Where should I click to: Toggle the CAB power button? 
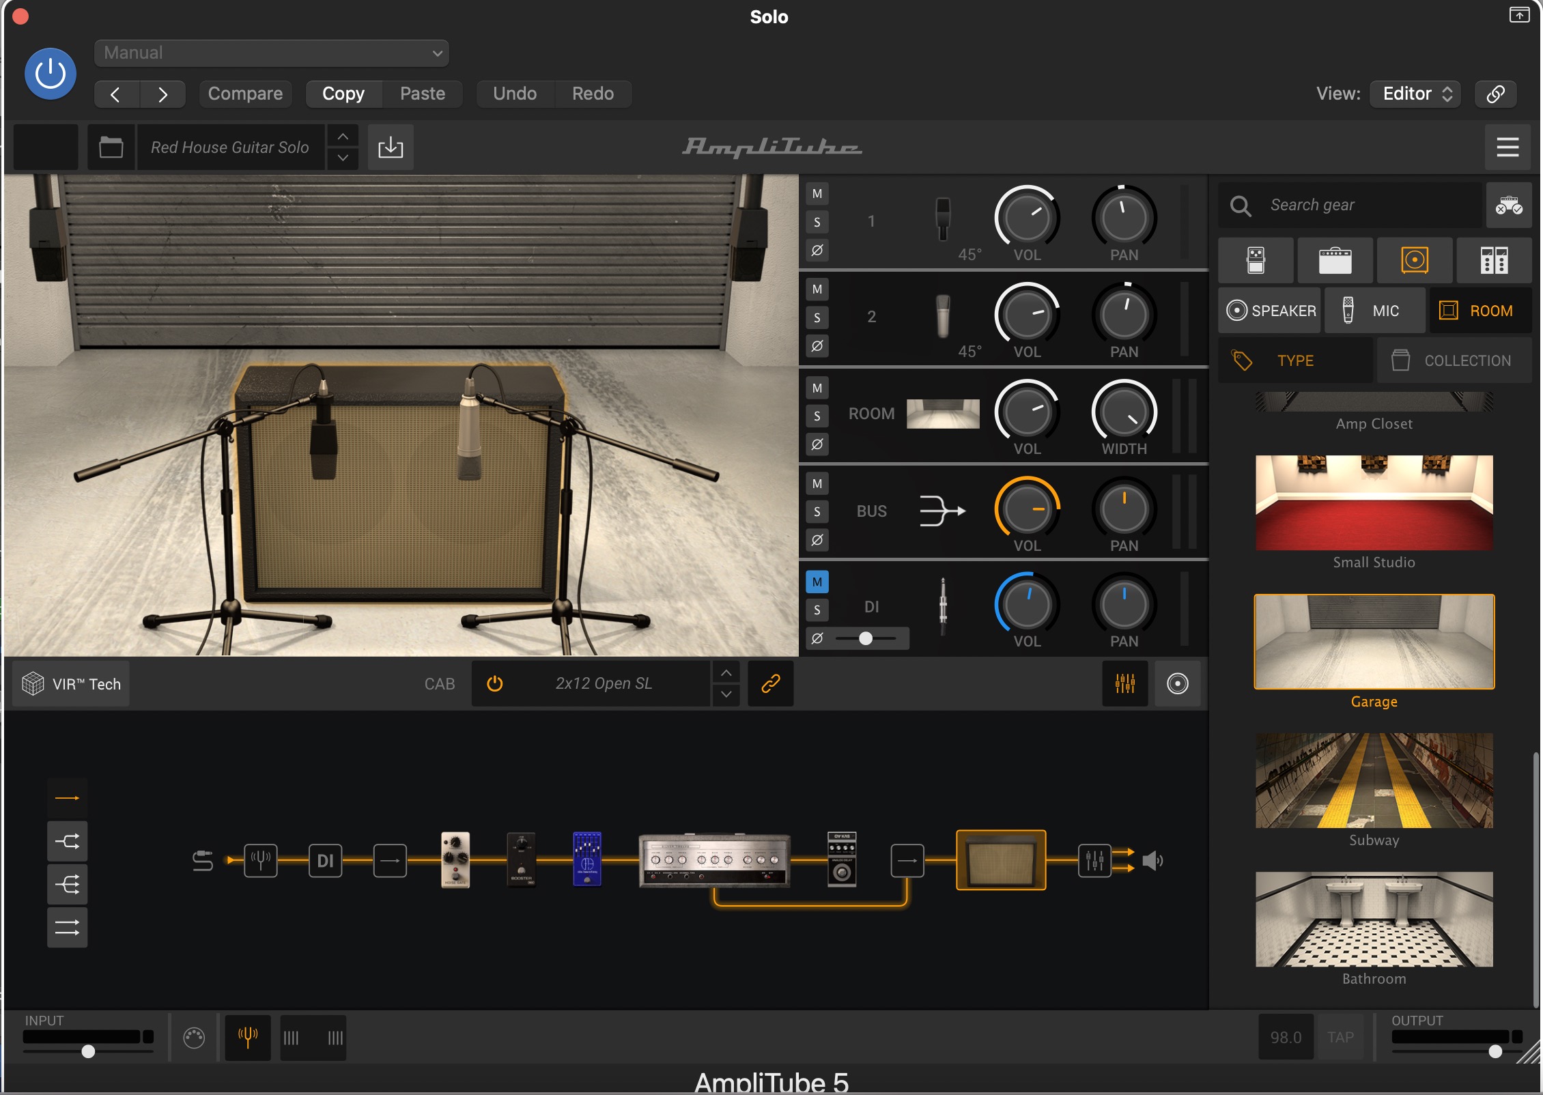(495, 683)
